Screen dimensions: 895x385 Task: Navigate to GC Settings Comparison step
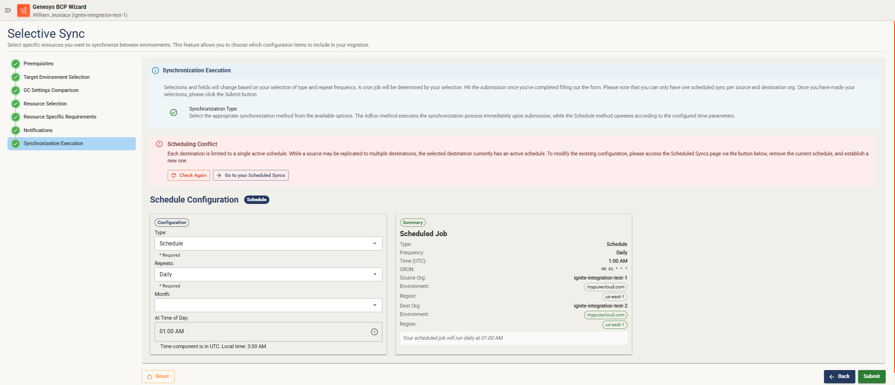point(51,91)
